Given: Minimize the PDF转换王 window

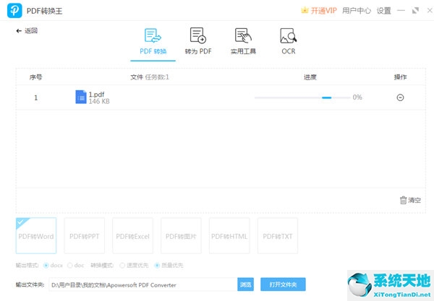Looking at the screenshot, I should click(x=401, y=11).
